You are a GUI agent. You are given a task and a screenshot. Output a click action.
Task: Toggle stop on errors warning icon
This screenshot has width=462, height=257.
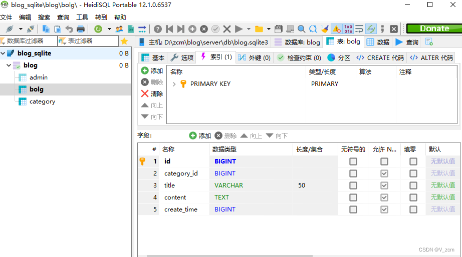pyautogui.click(x=337, y=29)
